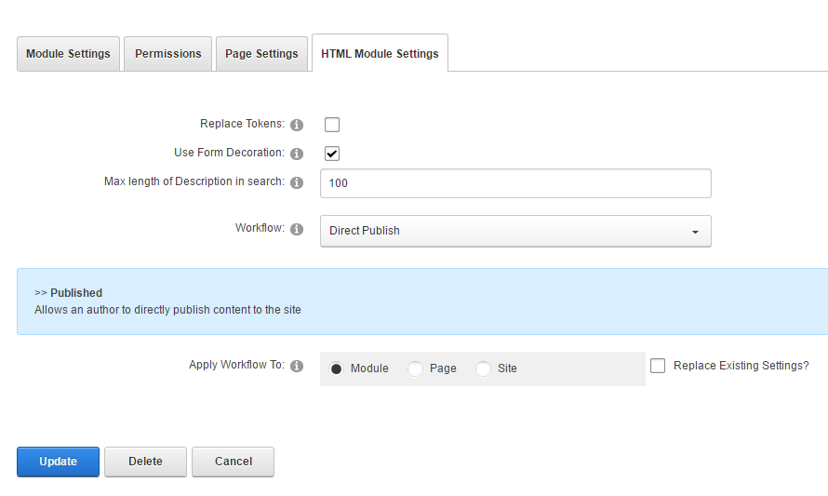The height and width of the screenshot is (496, 828).
Task: Select the Site radio option
Action: coord(483,369)
